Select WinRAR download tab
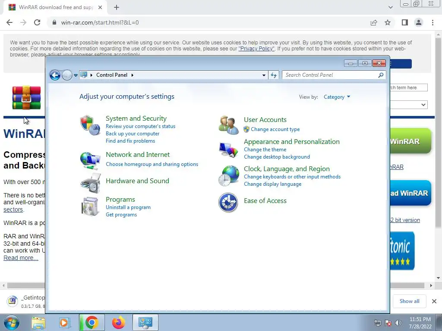This screenshot has height=331, width=442. coord(55,7)
